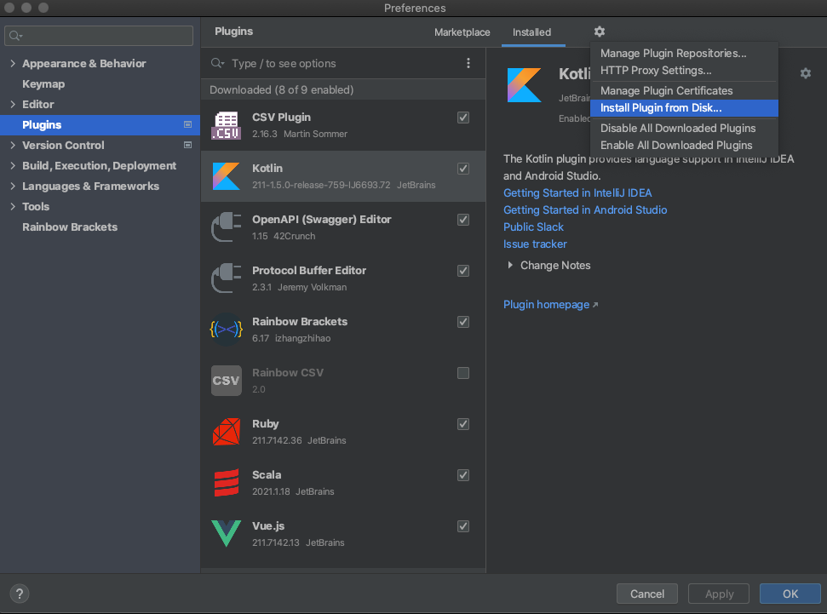The height and width of the screenshot is (614, 827).
Task: Click the help question mark button
Action: coord(20,594)
